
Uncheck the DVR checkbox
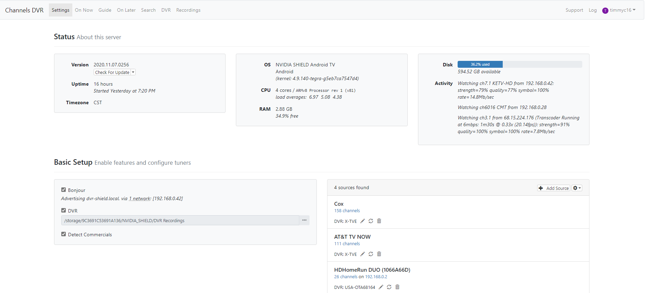(x=64, y=210)
